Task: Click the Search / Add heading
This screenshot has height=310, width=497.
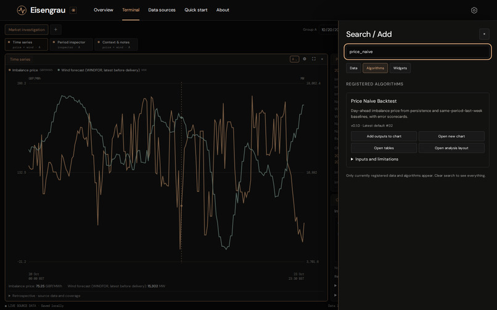Action: [x=369, y=34]
